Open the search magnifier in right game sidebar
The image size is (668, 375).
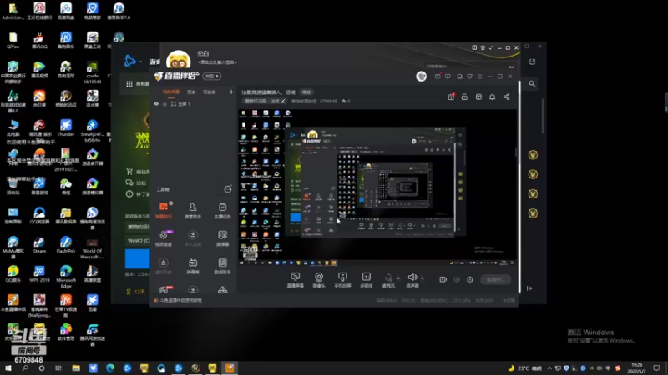pos(532,84)
